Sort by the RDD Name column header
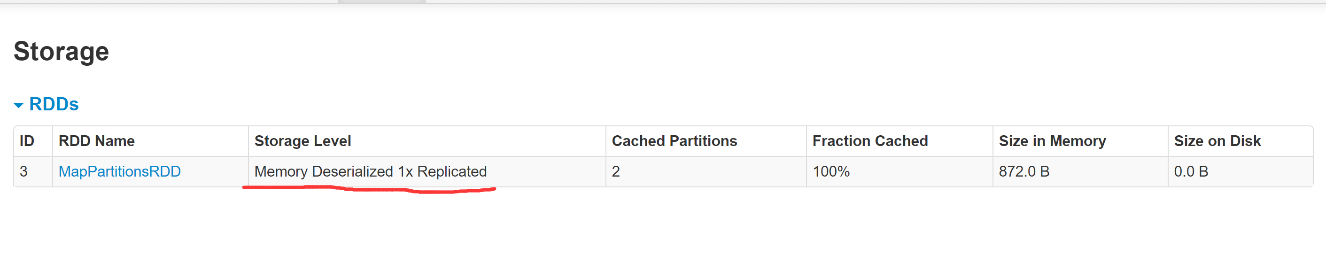 coord(97,141)
